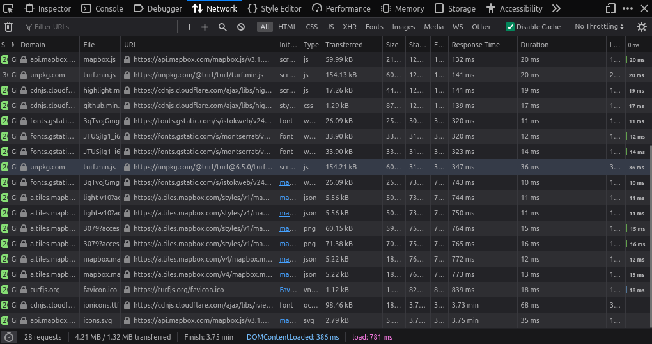The image size is (652, 344).
Task: Open initiator link in icons.svg row
Action: coord(285,321)
